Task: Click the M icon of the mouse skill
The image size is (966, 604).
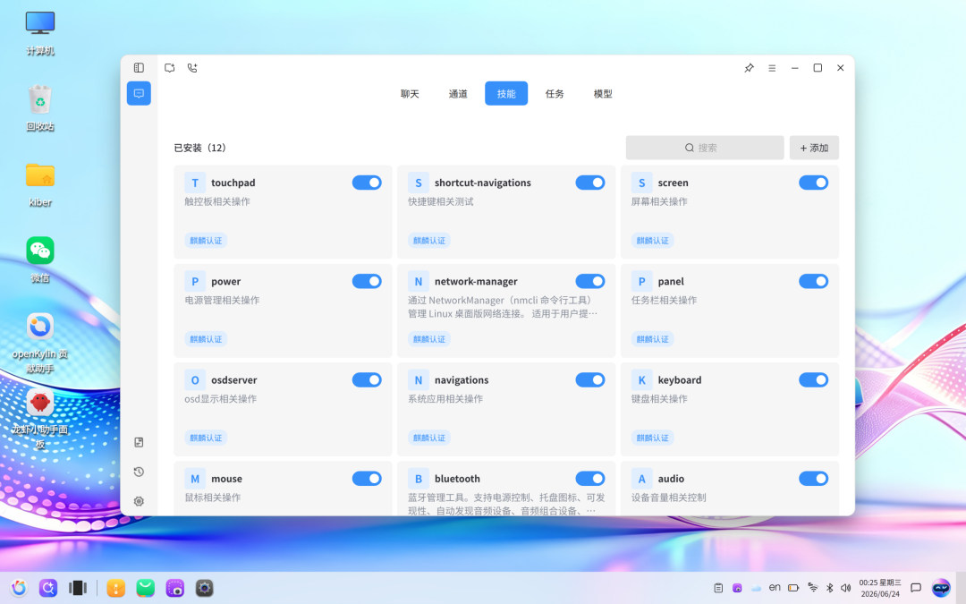Action: tap(195, 478)
